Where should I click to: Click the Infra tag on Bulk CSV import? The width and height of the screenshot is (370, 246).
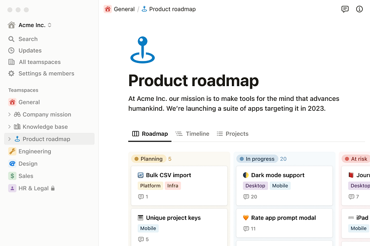(x=173, y=186)
